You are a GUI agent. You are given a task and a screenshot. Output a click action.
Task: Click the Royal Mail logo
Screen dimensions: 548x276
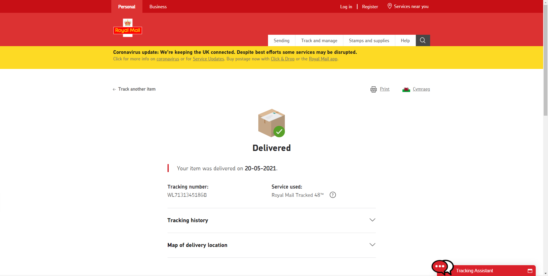[x=128, y=28]
